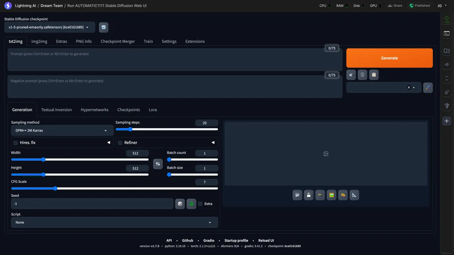This screenshot has height=255, width=454.
Task: Select the Lora tab
Action: (153, 110)
